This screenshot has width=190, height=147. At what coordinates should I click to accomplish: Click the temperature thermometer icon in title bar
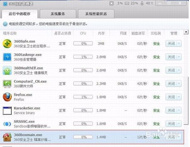click(x=142, y=3)
